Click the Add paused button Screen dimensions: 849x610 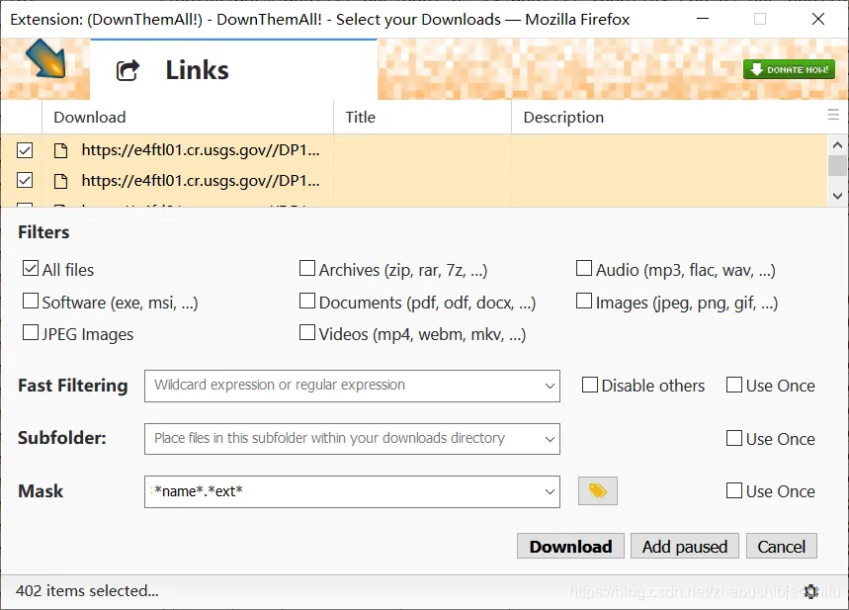point(684,546)
